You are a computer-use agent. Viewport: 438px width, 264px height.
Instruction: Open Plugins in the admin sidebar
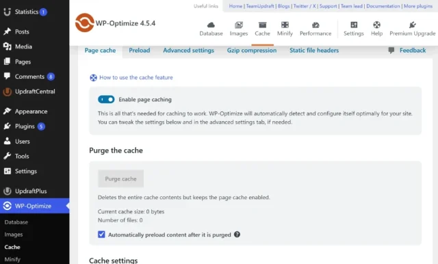(25, 127)
